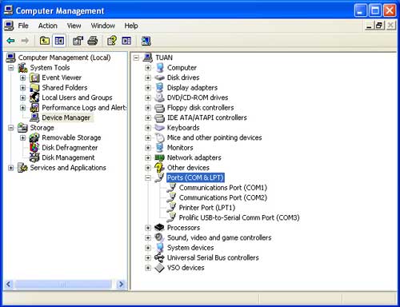This screenshot has height=307, width=400.
Task: Expand IDE ATA/ATAPI controllers
Action: point(148,118)
